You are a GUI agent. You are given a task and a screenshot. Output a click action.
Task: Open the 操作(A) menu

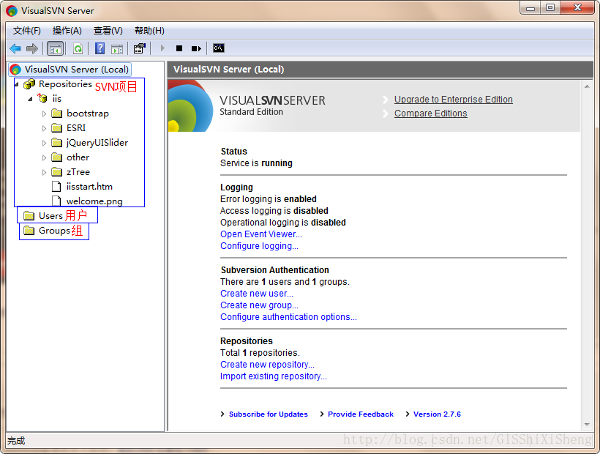tap(67, 31)
